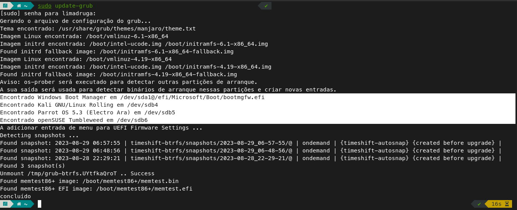Click the sudo command word

click(x=45, y=6)
